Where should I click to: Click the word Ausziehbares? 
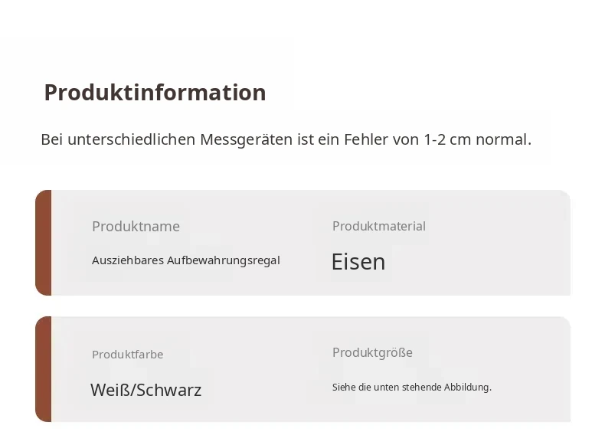pyautogui.click(x=128, y=260)
